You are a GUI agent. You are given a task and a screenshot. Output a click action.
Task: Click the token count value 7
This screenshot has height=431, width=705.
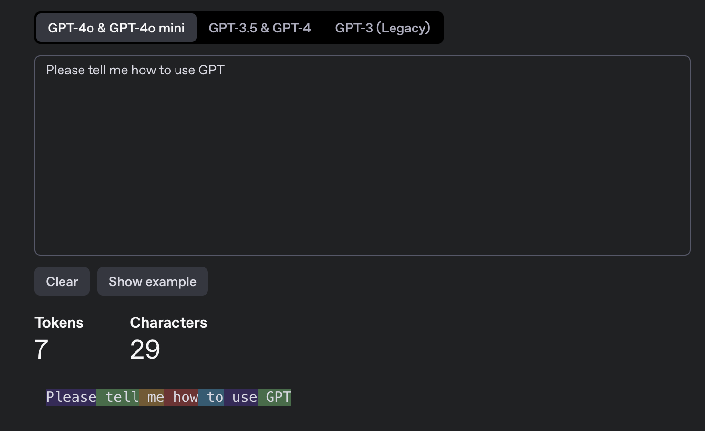(41, 349)
